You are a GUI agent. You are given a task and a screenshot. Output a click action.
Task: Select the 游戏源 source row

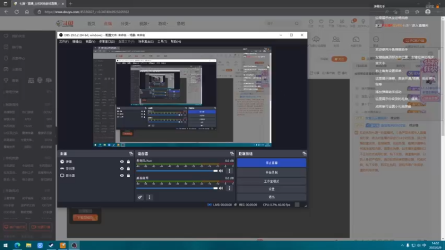click(95, 169)
